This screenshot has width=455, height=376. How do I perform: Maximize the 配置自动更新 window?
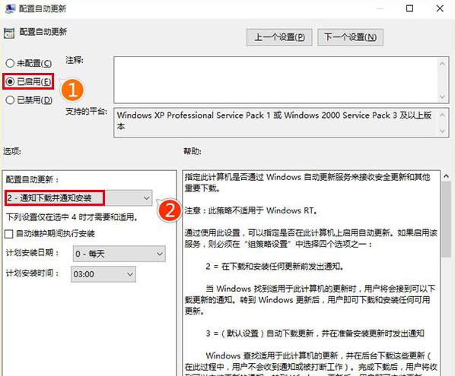409,8
